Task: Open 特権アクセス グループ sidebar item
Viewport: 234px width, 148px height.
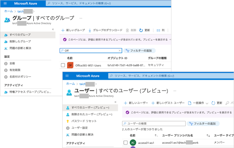Action: pos(28,92)
